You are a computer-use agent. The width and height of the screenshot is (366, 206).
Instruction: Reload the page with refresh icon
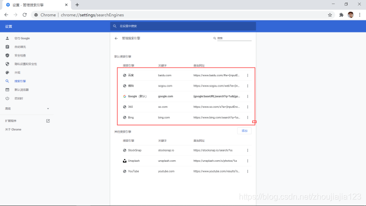coord(24,15)
